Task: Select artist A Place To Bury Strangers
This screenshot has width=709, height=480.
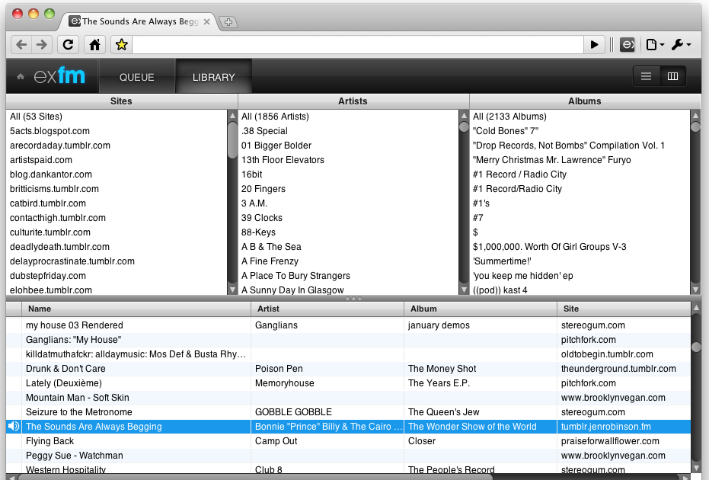Action: tap(348, 276)
